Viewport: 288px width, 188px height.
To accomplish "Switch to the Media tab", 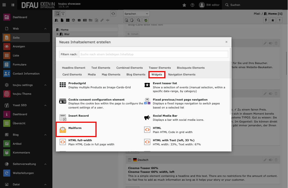I will coord(92,75).
